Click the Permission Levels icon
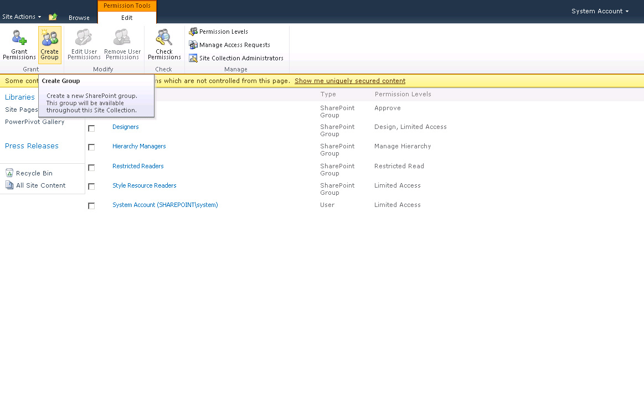644x399 pixels. 193,32
